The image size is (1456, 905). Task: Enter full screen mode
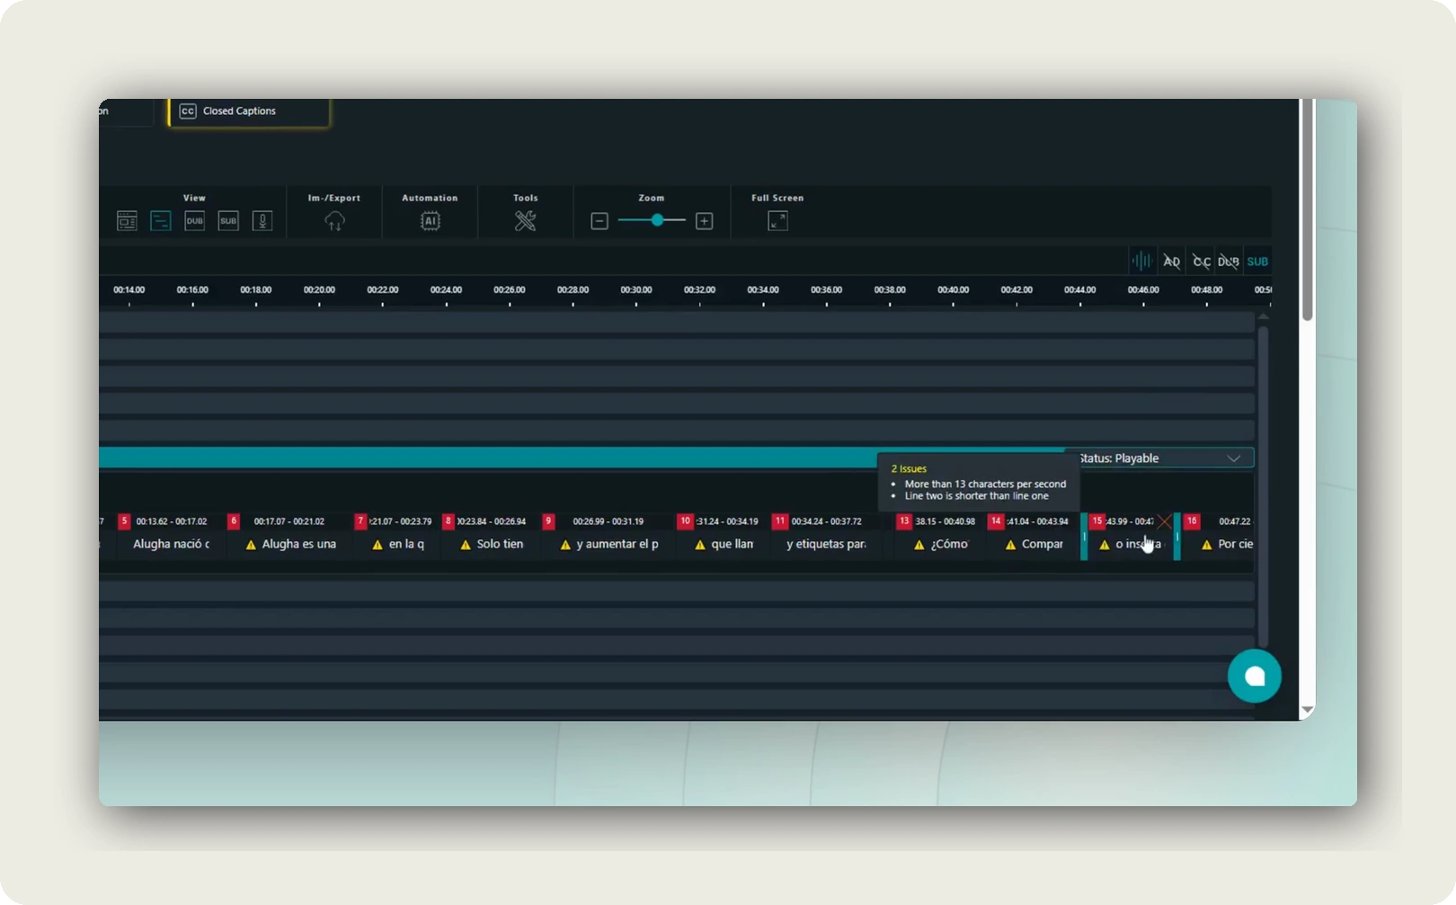point(777,221)
